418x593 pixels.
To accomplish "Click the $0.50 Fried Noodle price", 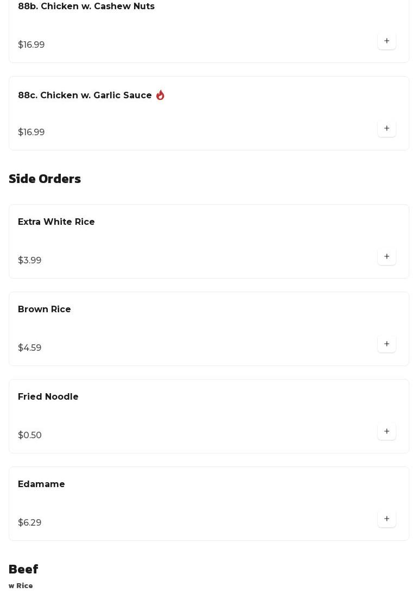I will pos(30,436).
